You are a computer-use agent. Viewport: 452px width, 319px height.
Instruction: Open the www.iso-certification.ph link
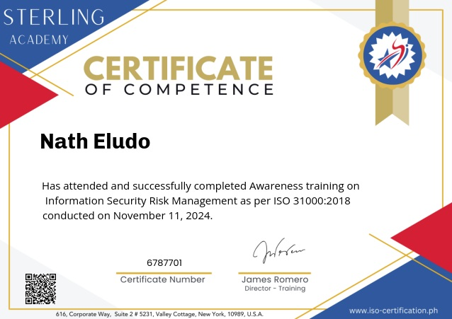393,311
